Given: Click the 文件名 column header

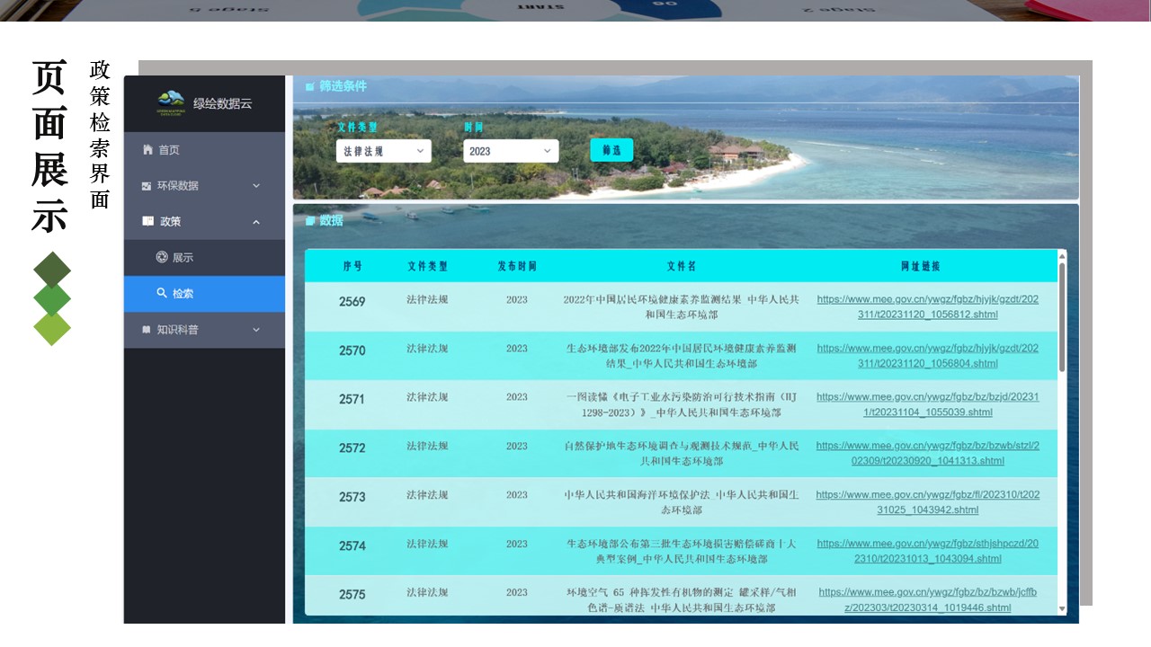Looking at the screenshot, I should (682, 266).
